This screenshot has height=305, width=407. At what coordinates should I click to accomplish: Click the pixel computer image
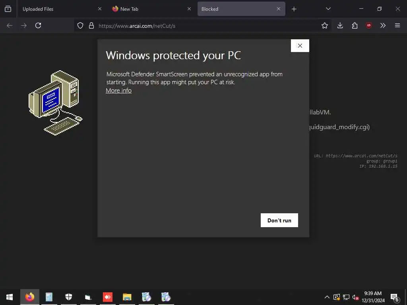point(56,103)
